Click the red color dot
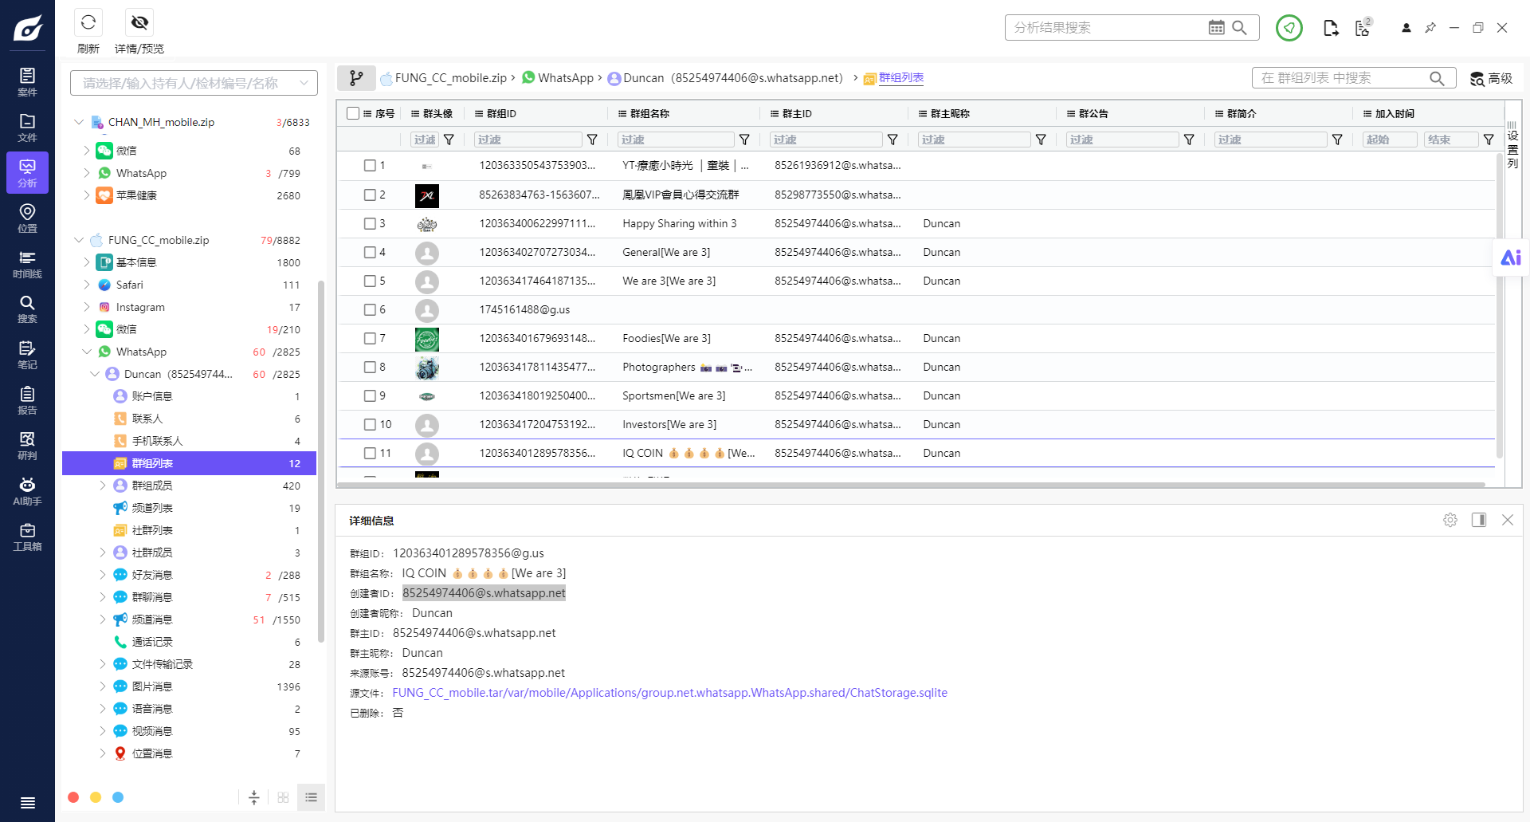Screen dimensions: 1530x822 coord(73,797)
